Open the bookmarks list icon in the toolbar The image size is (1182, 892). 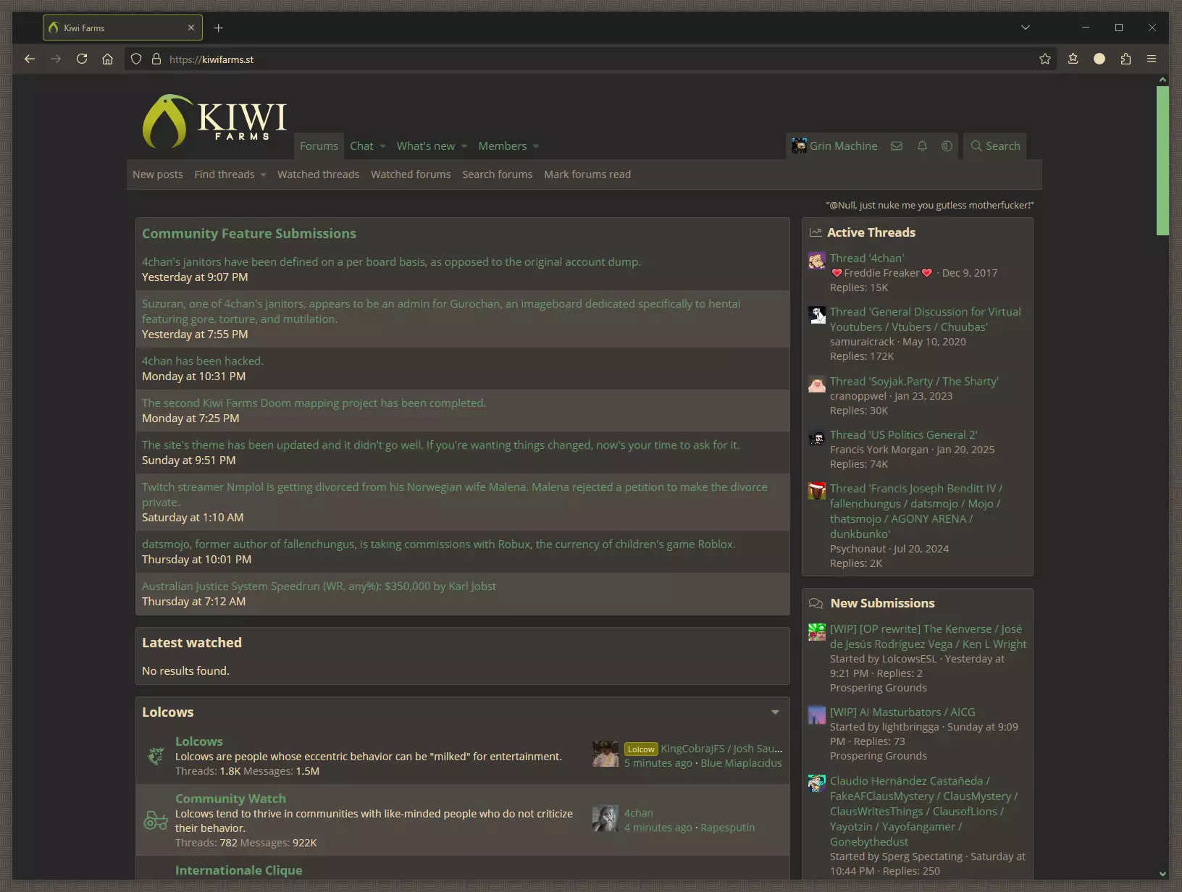pos(1073,59)
